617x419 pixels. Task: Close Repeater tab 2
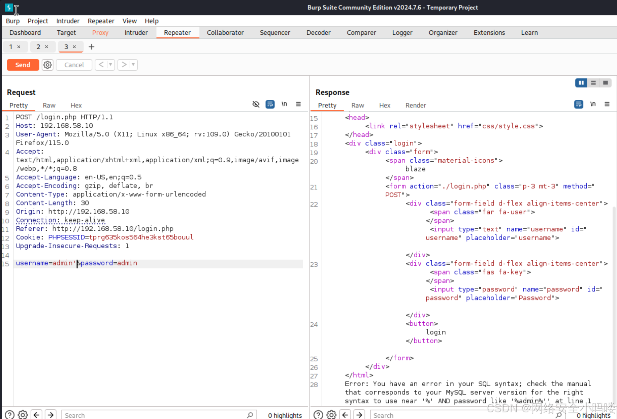[46, 47]
